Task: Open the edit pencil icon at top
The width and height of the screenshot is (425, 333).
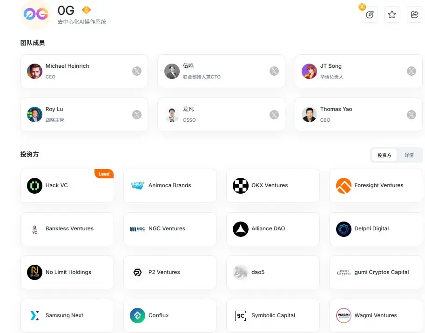Action: click(x=370, y=14)
